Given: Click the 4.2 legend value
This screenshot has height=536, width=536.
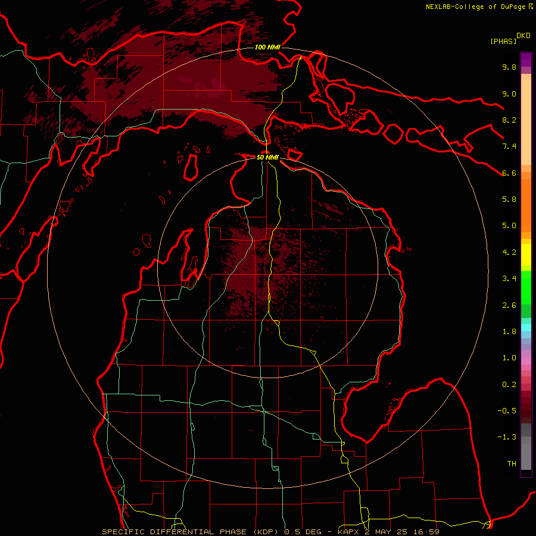Looking at the screenshot, I should click(509, 253).
